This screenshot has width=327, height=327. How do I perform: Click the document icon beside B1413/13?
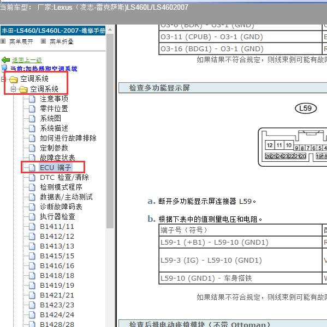[x=32, y=246]
